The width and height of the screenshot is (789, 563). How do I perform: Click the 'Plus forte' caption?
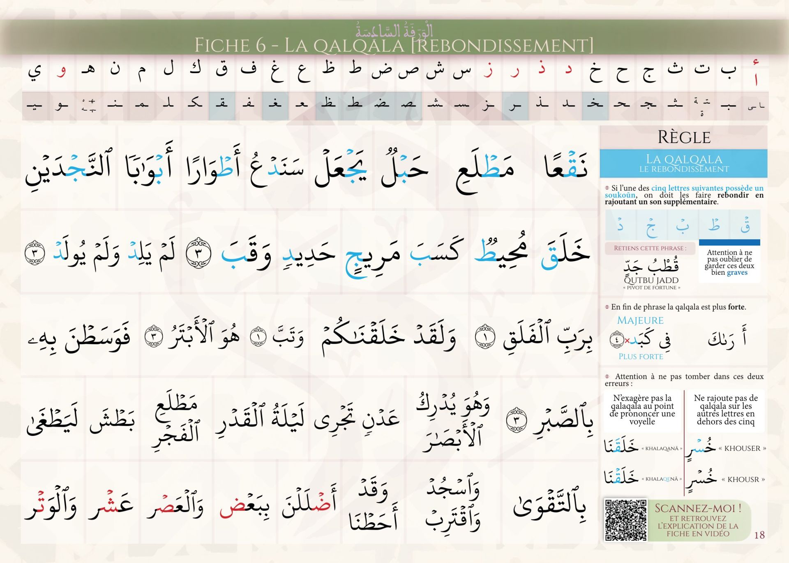pyautogui.click(x=641, y=357)
